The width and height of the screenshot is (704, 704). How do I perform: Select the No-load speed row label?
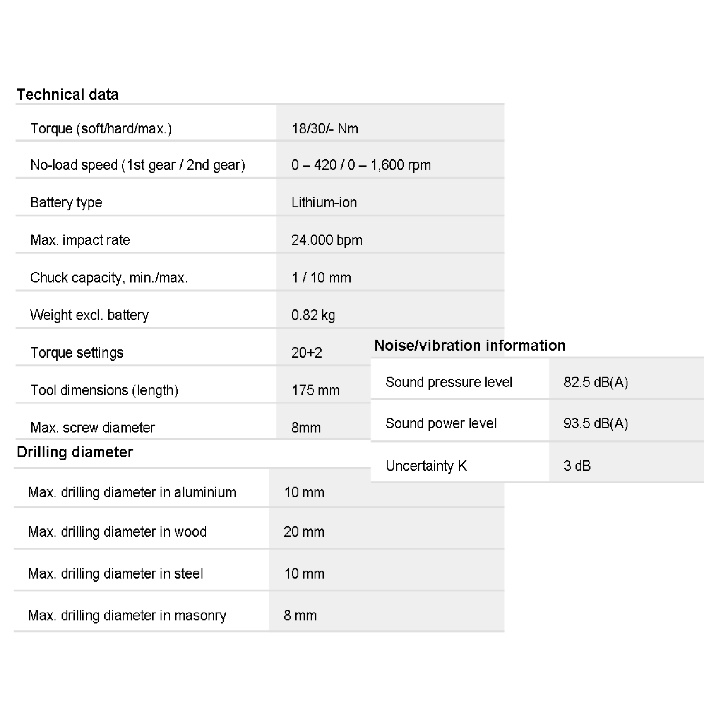click(137, 165)
